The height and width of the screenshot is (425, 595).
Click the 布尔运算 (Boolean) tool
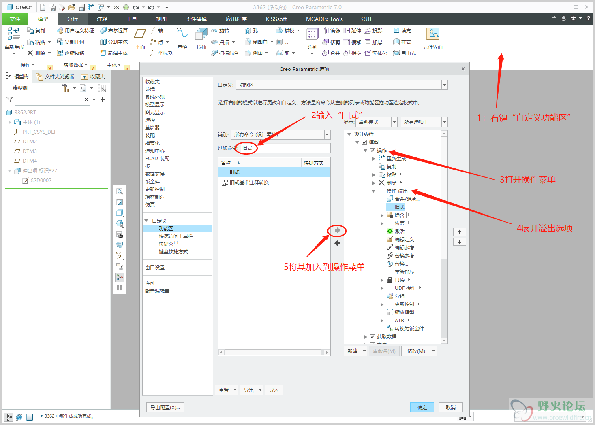(x=114, y=31)
